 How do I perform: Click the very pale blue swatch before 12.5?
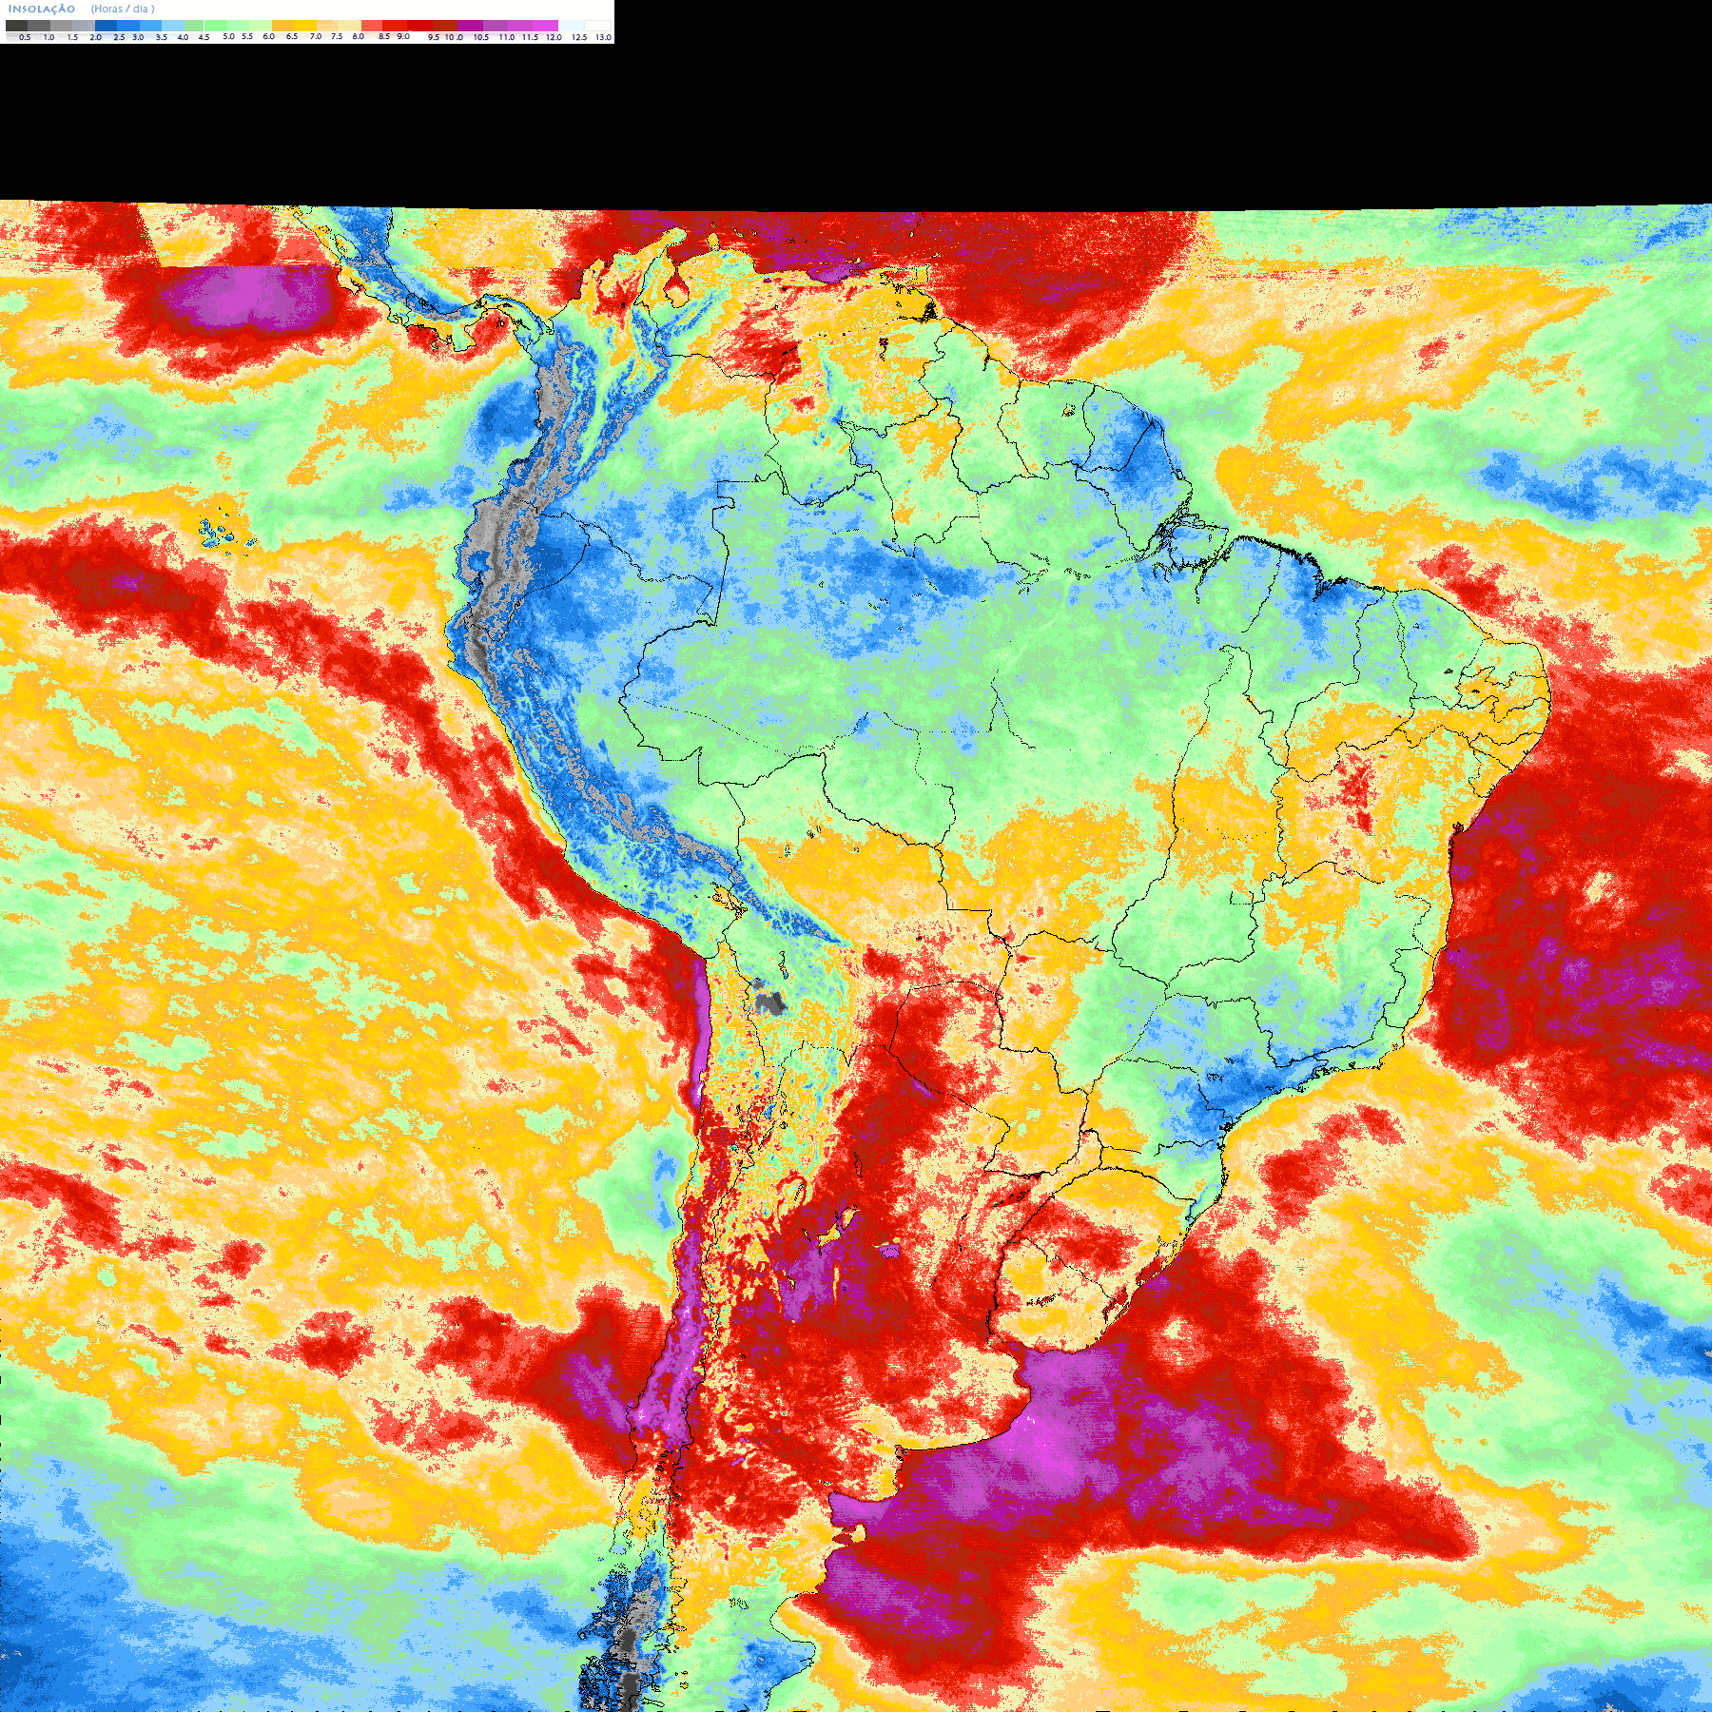572,26
